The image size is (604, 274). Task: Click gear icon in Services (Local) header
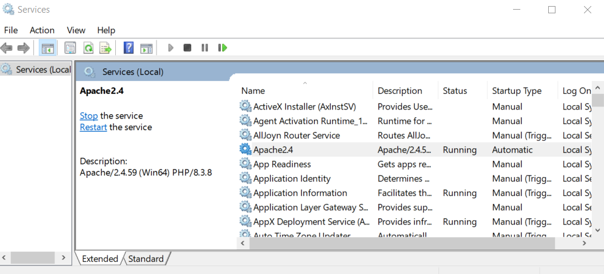point(90,72)
